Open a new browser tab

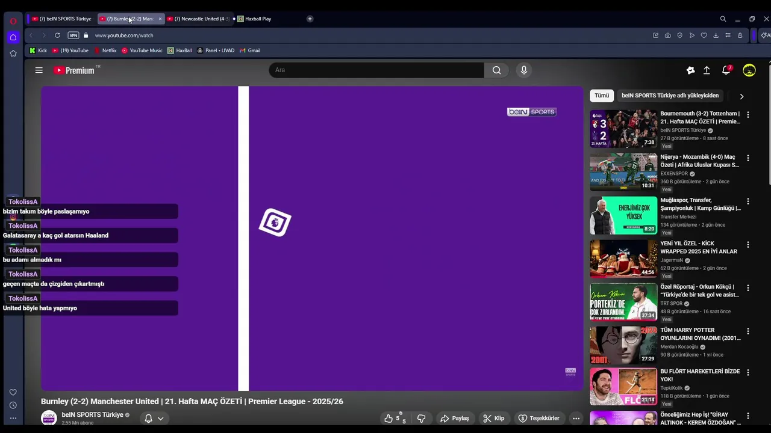310,19
